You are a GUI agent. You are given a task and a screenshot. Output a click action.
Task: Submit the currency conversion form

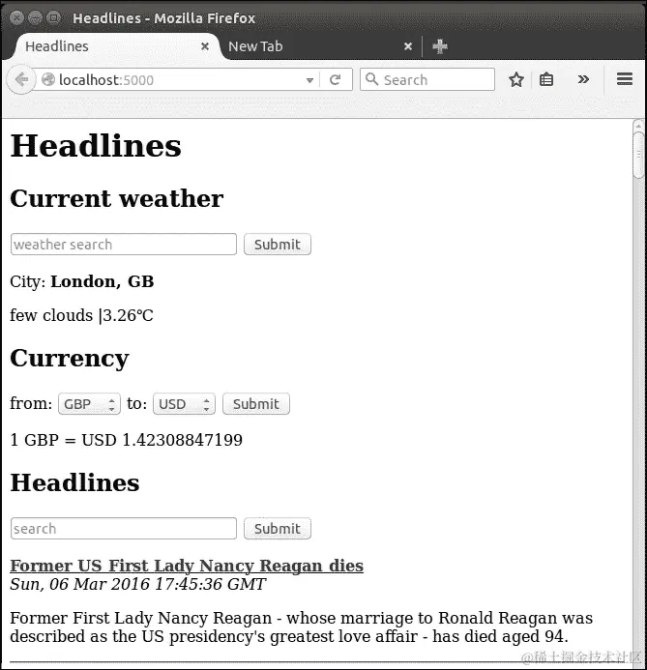(256, 404)
